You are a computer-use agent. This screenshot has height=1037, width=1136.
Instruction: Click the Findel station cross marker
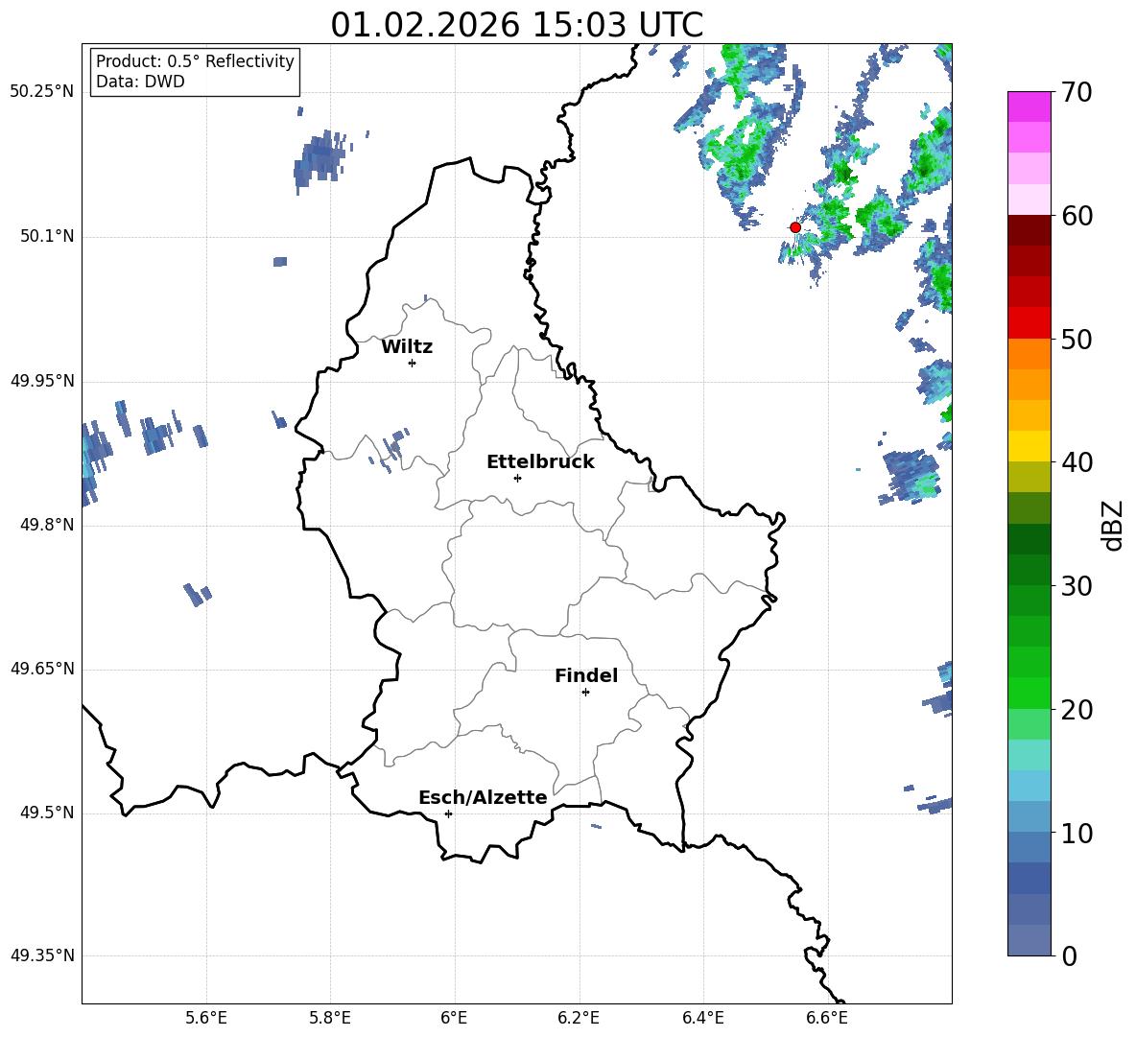coord(585,693)
